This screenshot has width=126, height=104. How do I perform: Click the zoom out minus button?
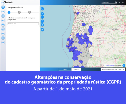pyautogui.click(x=42, y=17)
